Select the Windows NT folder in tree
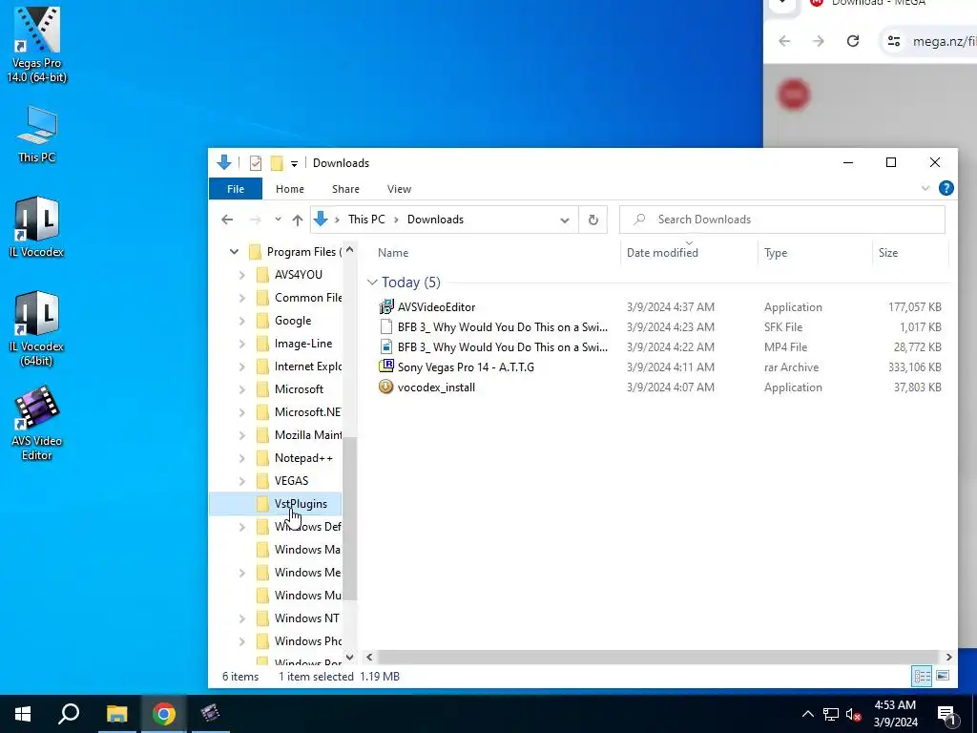 [x=298, y=618]
